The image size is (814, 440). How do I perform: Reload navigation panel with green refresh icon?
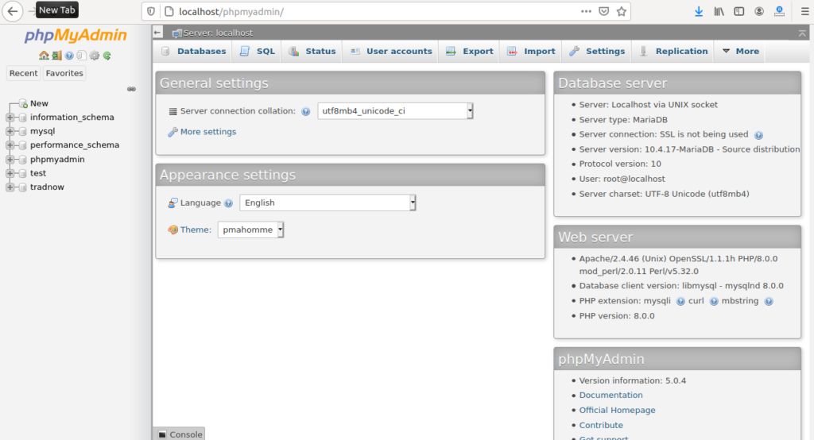[x=107, y=56]
